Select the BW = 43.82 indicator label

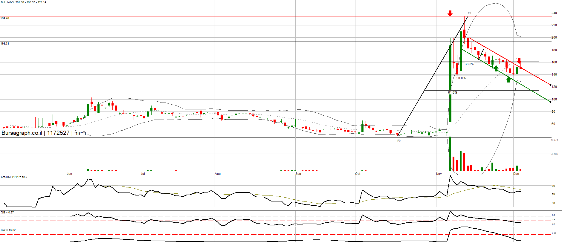pos(8,230)
